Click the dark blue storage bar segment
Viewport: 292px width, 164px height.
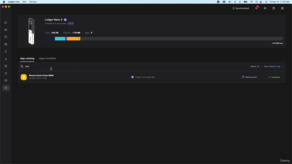[x=50, y=39]
